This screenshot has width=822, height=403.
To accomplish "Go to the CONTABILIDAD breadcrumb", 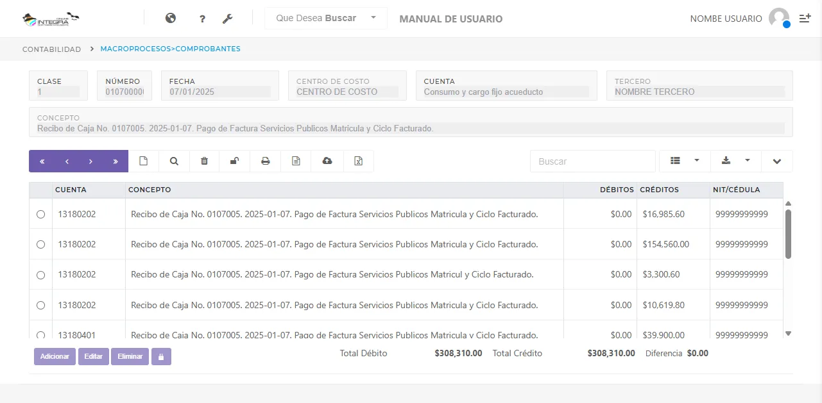I will coord(51,49).
